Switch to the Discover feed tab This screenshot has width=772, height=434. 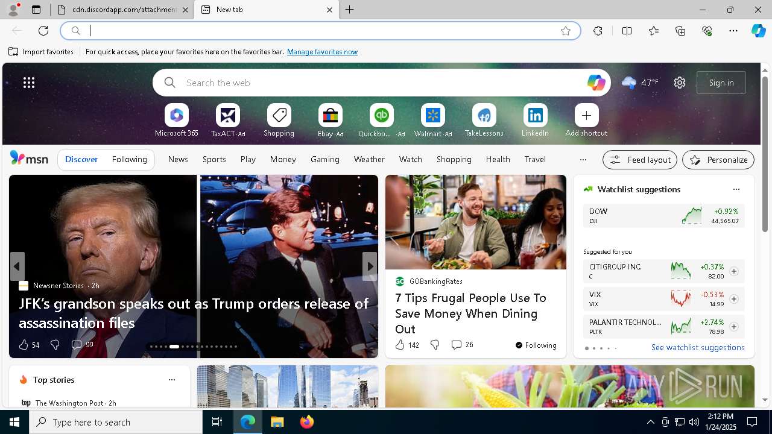(x=81, y=160)
